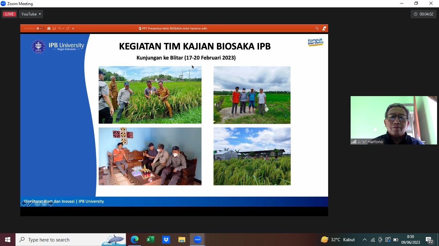The width and height of the screenshot is (439, 246).
Task: Open Excel from the taskbar
Action: tap(150, 240)
